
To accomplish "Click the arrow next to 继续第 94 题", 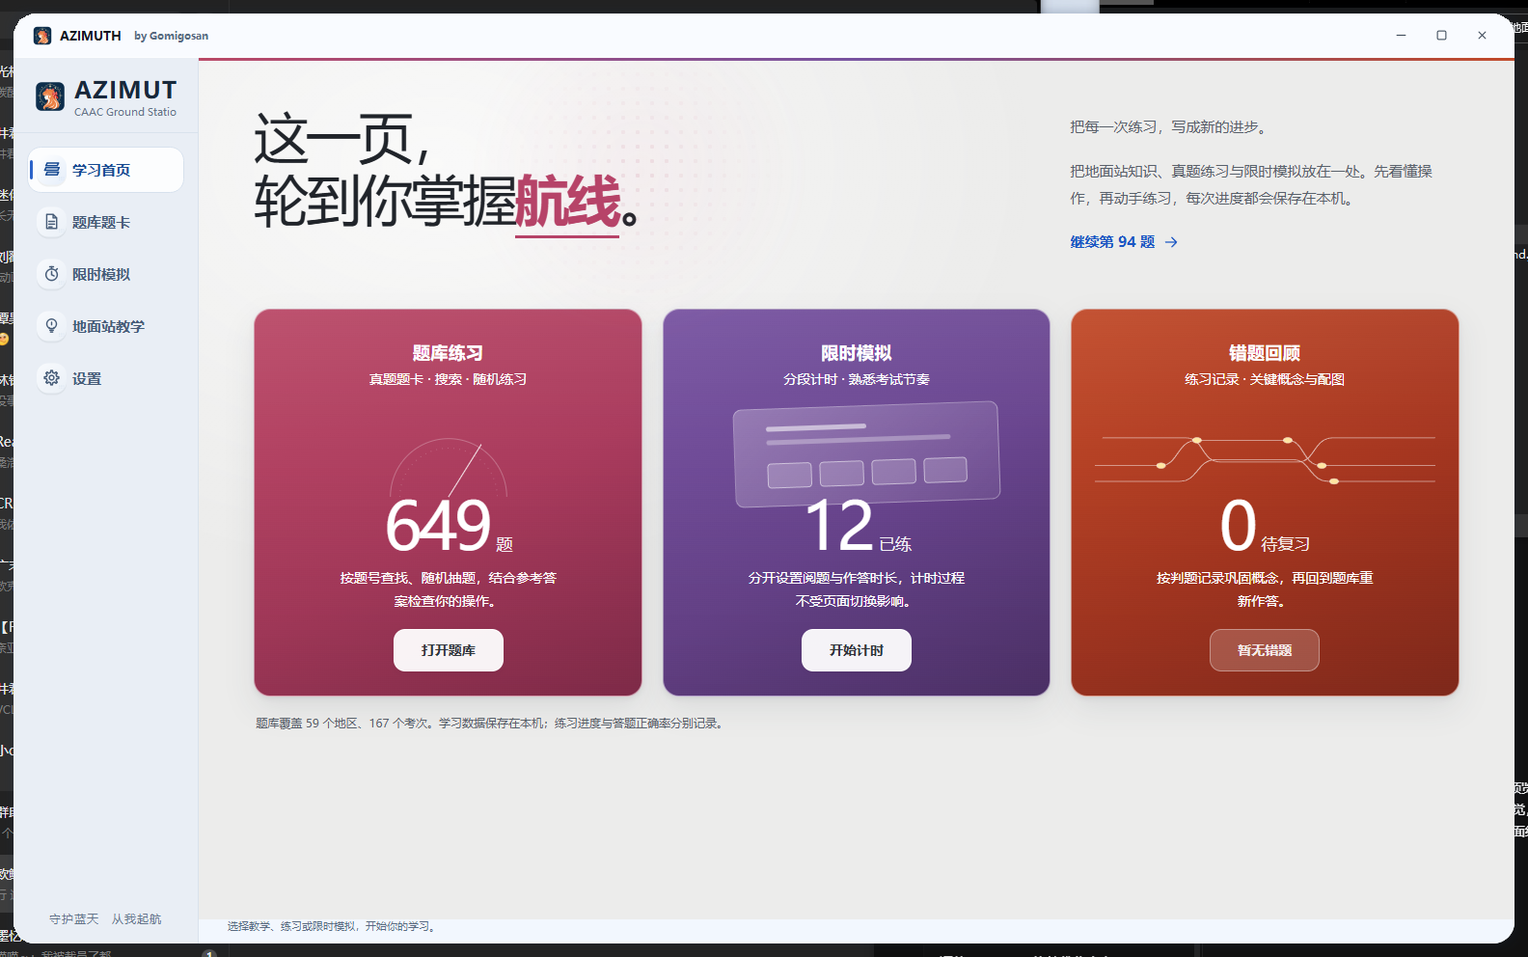I will (1171, 242).
